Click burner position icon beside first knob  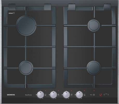[x=46, y=95]
